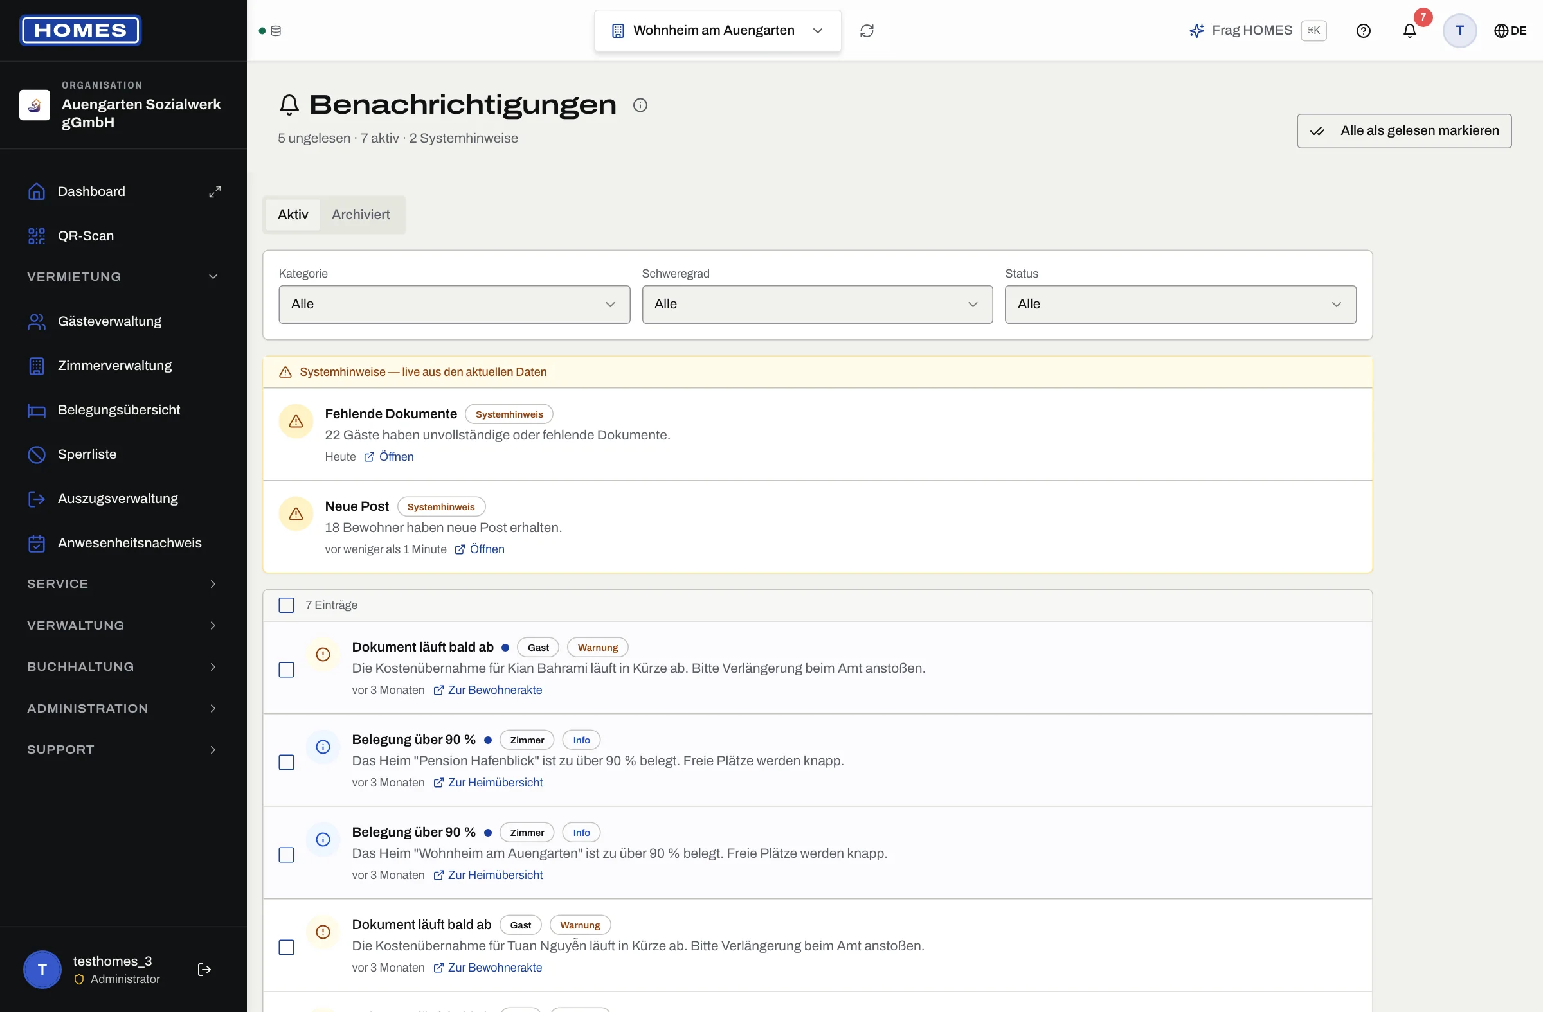The height and width of the screenshot is (1012, 1543).
Task: Open Zimmerverwaltung in the sidebar
Action: (x=123, y=366)
